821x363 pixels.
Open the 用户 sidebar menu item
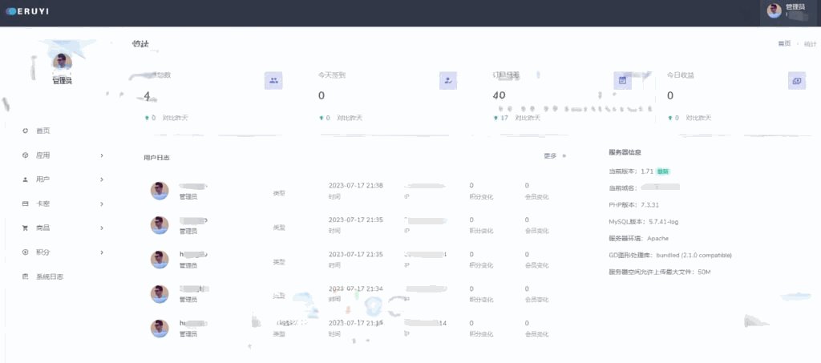click(43, 179)
